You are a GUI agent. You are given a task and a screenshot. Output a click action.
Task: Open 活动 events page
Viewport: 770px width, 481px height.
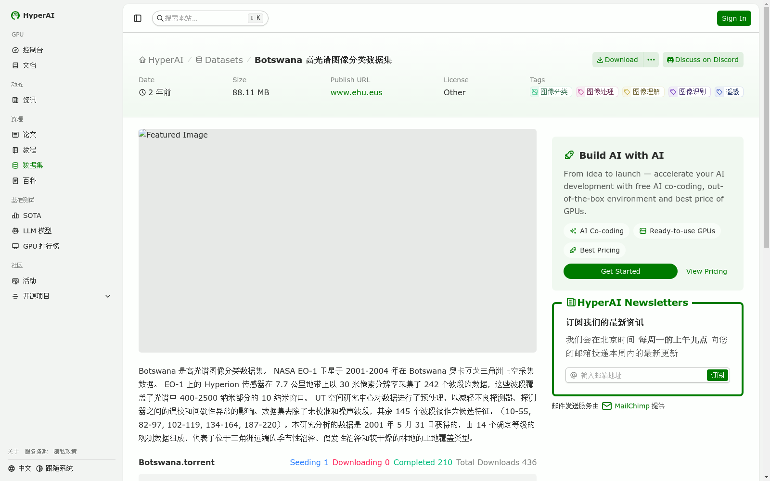point(62,281)
